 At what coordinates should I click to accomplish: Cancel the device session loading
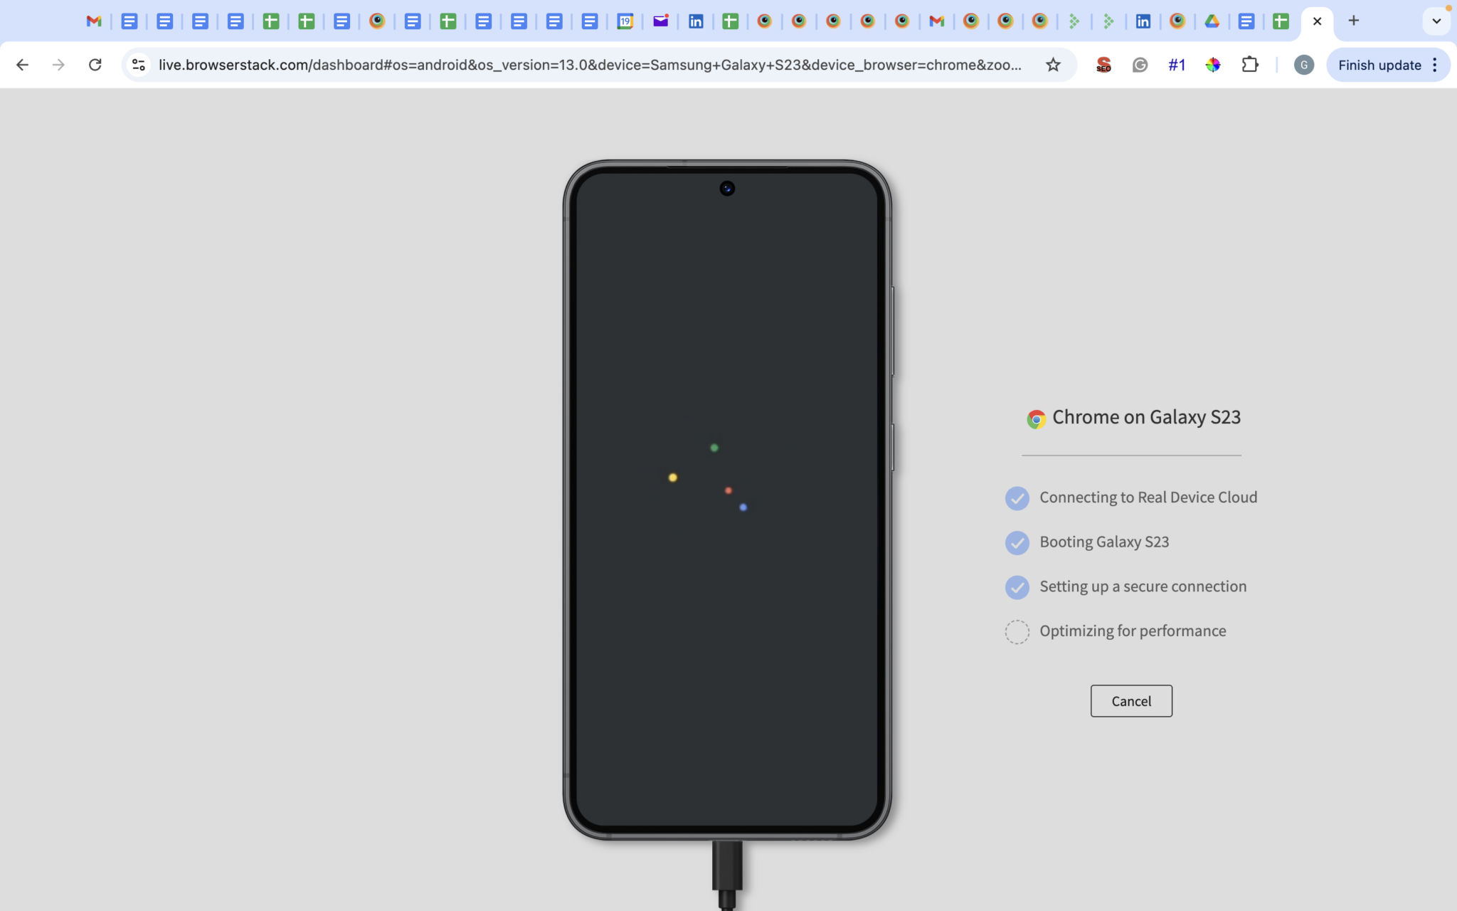pos(1131,701)
